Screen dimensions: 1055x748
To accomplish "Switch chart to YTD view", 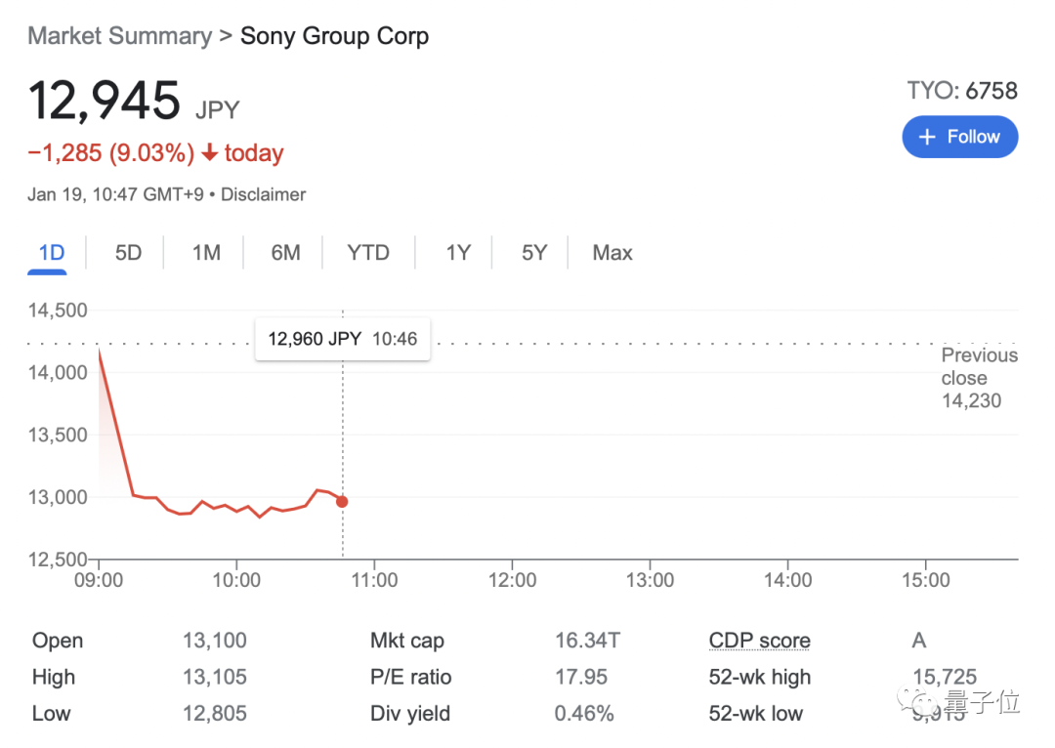I will pos(368,253).
